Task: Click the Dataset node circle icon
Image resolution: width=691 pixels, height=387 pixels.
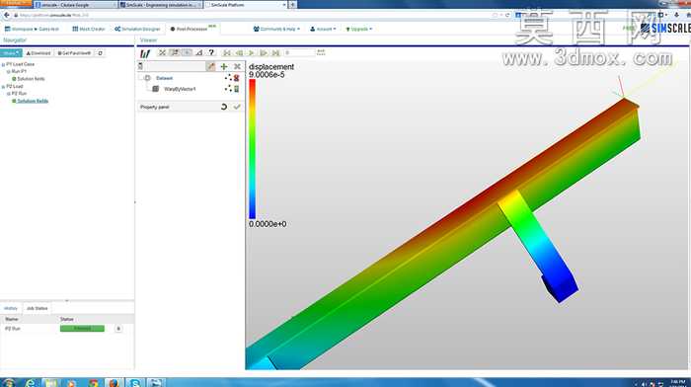Action: [x=148, y=78]
